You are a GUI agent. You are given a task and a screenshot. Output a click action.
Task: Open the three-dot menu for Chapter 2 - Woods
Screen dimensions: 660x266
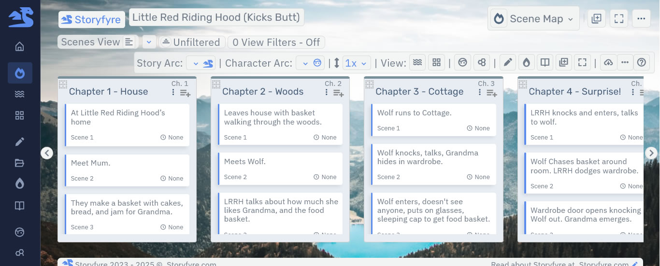coord(327,92)
